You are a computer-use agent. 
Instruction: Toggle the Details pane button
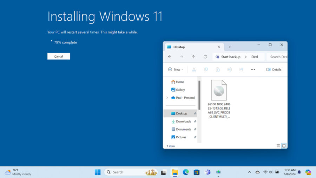[x=274, y=70]
